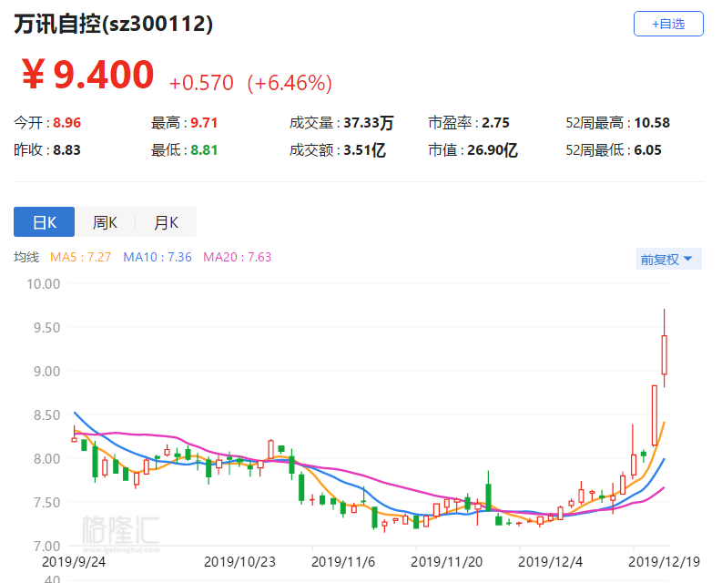Viewport: 722px width, 583px height.
Task: Click the MA5 : 7.27 legend
Action: click(x=81, y=257)
